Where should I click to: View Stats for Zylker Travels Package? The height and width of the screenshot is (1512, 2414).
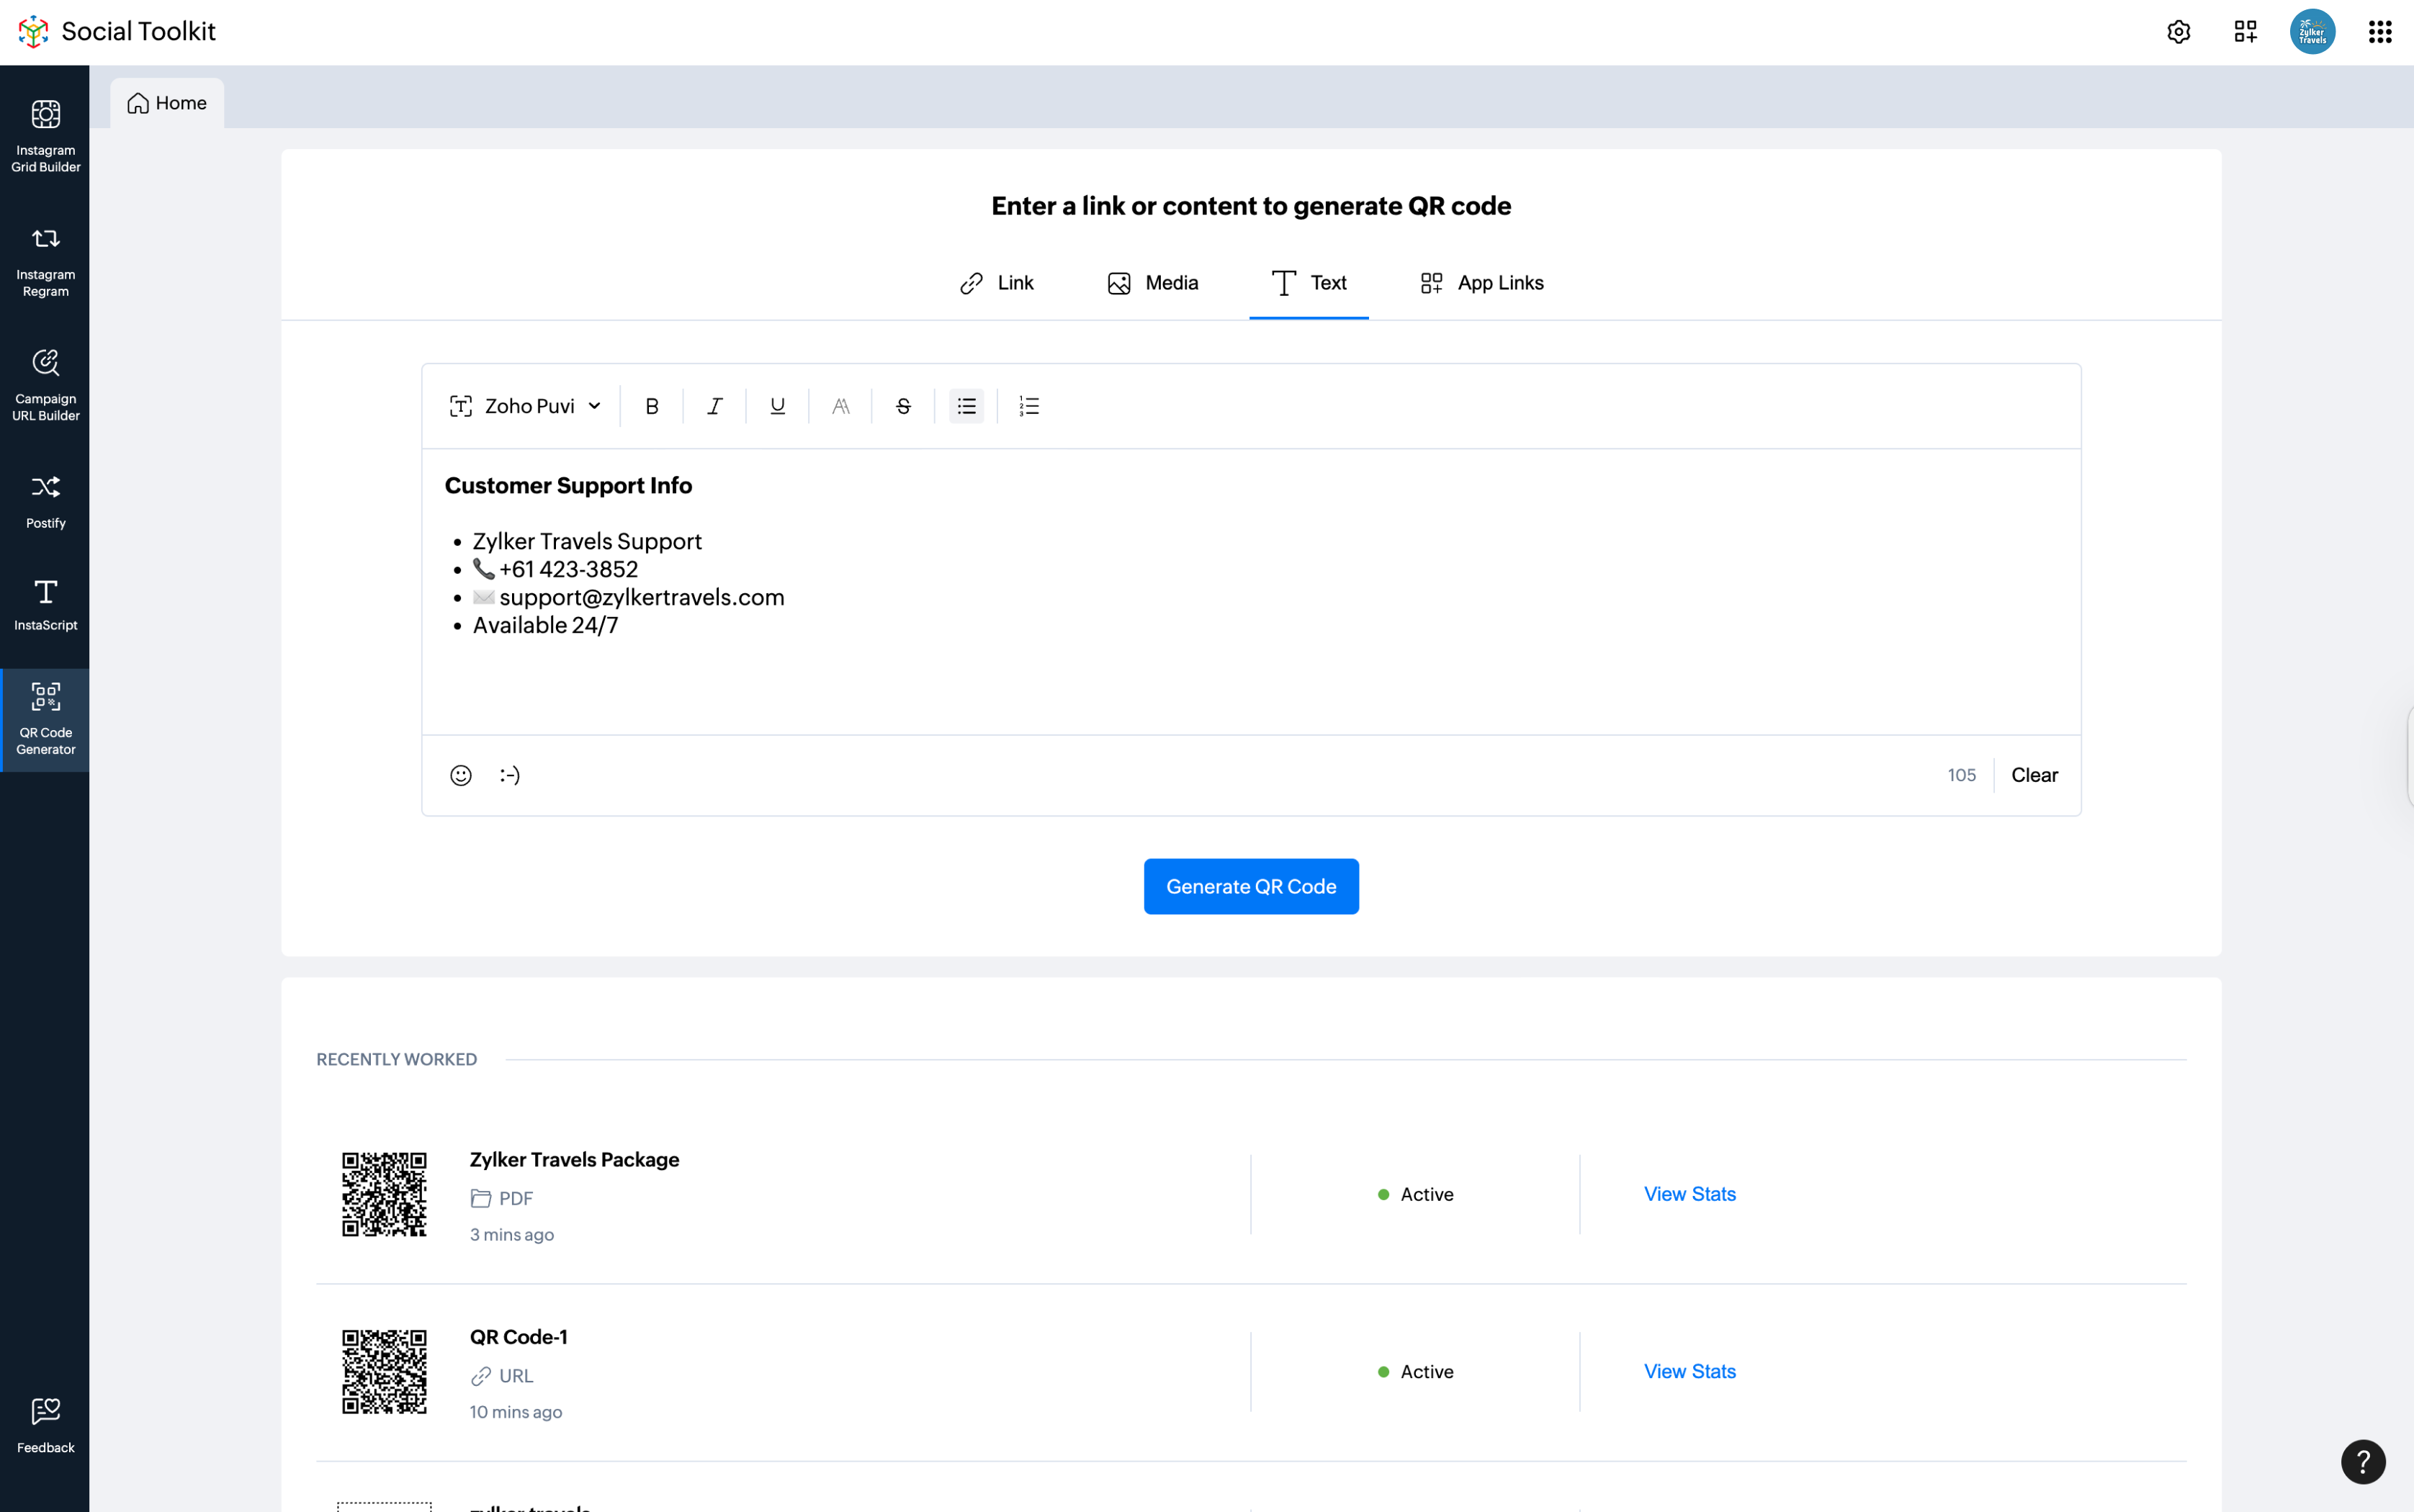tap(1689, 1194)
